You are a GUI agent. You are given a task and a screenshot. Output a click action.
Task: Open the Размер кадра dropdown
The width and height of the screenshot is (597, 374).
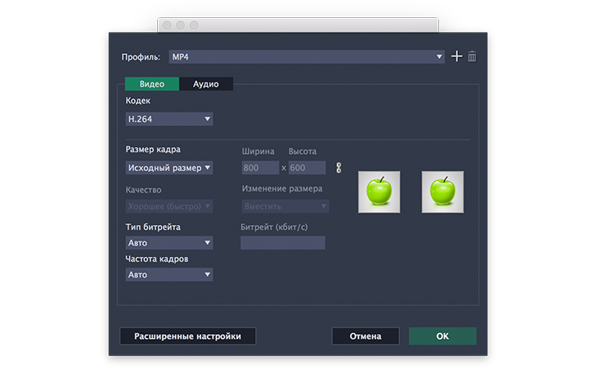click(x=169, y=168)
